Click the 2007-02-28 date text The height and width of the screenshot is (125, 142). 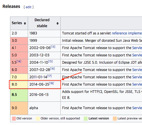pos(40,70)
